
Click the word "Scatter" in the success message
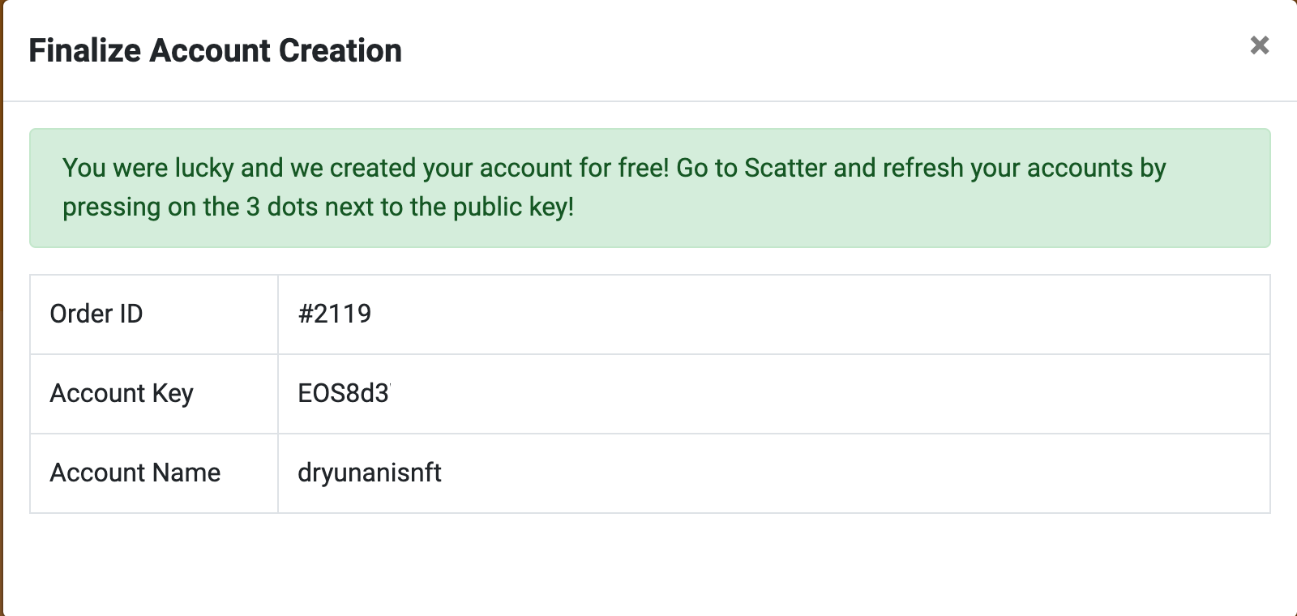coord(785,168)
